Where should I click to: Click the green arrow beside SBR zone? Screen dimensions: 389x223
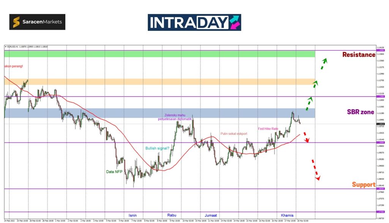pyautogui.click(x=310, y=101)
